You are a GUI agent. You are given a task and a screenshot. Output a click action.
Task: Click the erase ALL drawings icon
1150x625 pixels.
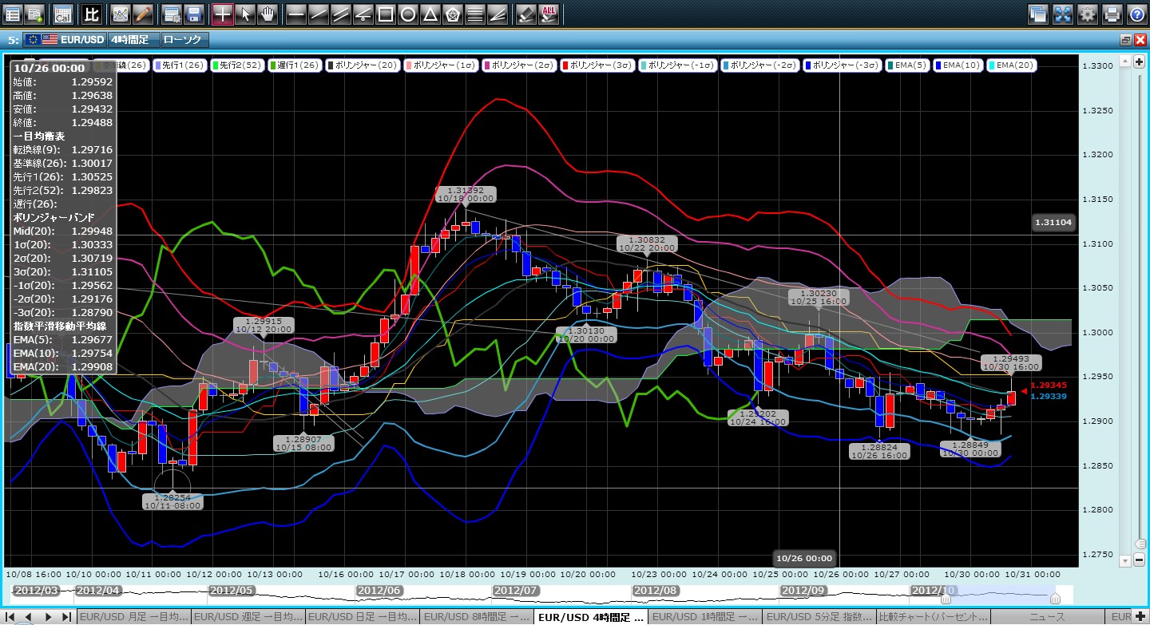point(549,14)
